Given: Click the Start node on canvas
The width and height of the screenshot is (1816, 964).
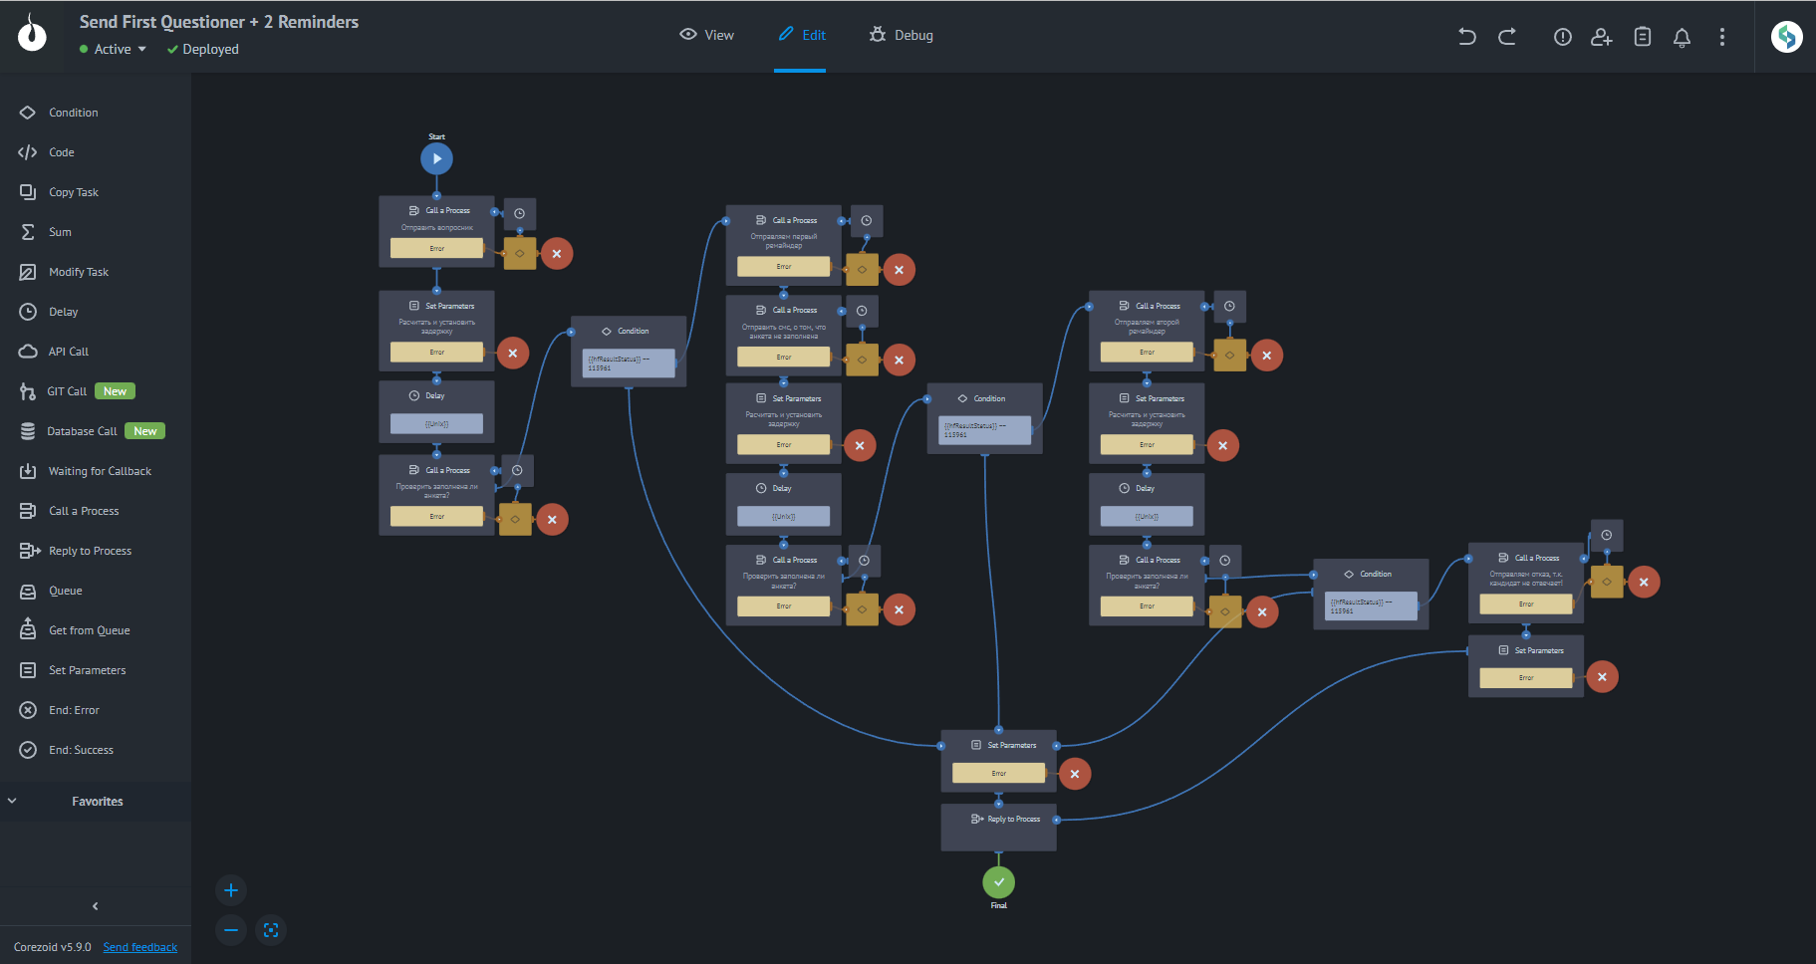Looking at the screenshot, I should (x=436, y=158).
